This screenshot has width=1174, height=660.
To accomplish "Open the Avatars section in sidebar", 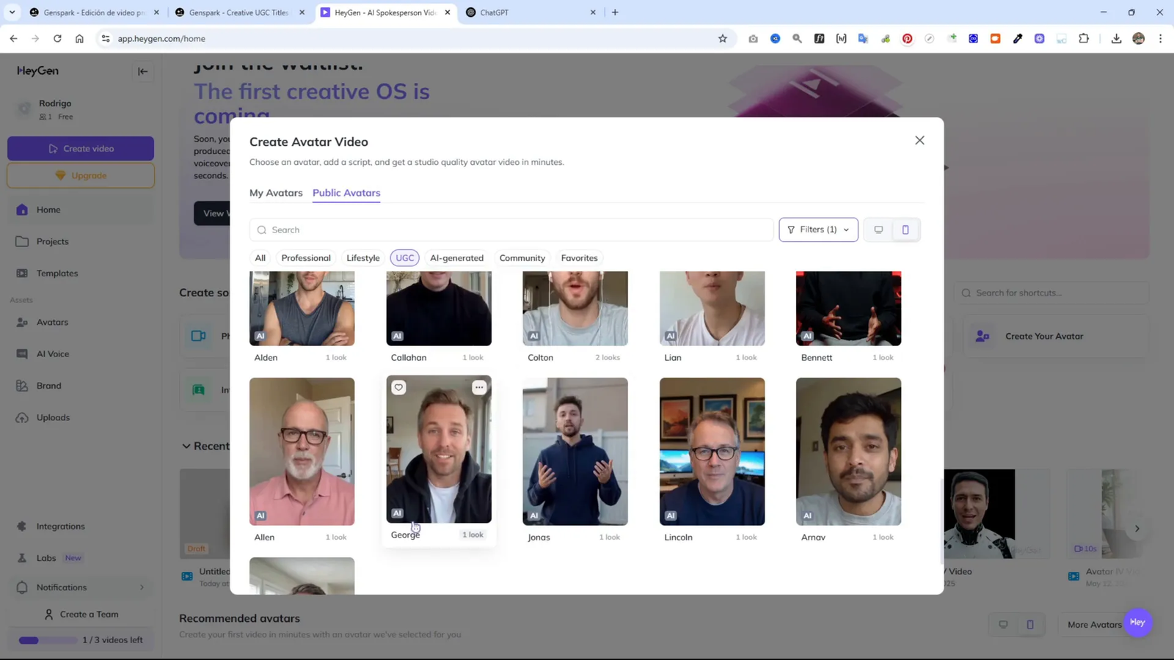I will coord(52,322).
